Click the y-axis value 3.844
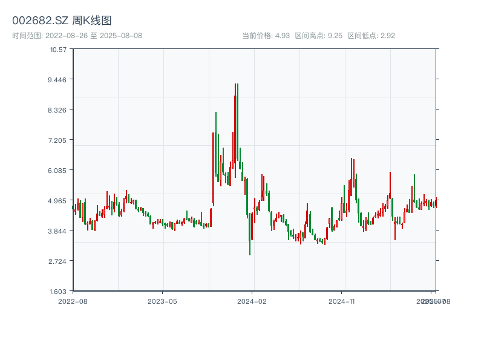Screen dimensions: 484x363 (57, 231)
